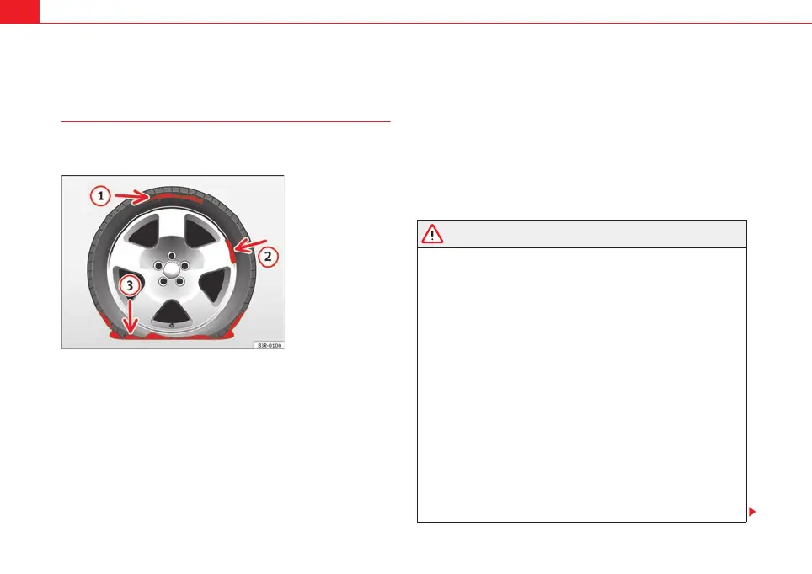Click the red square in the top-left corner
Image resolution: width=812 pixels, height=574 pixels.
click(x=19, y=12)
